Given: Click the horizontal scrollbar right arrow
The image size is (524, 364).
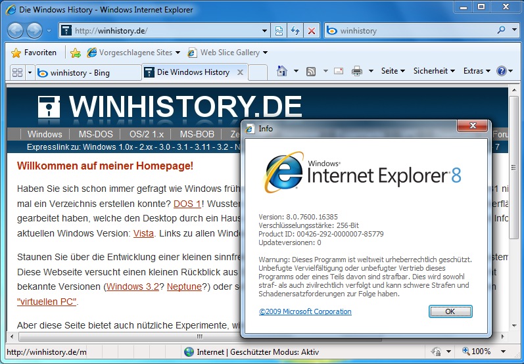Looking at the screenshot, I should [502, 336].
